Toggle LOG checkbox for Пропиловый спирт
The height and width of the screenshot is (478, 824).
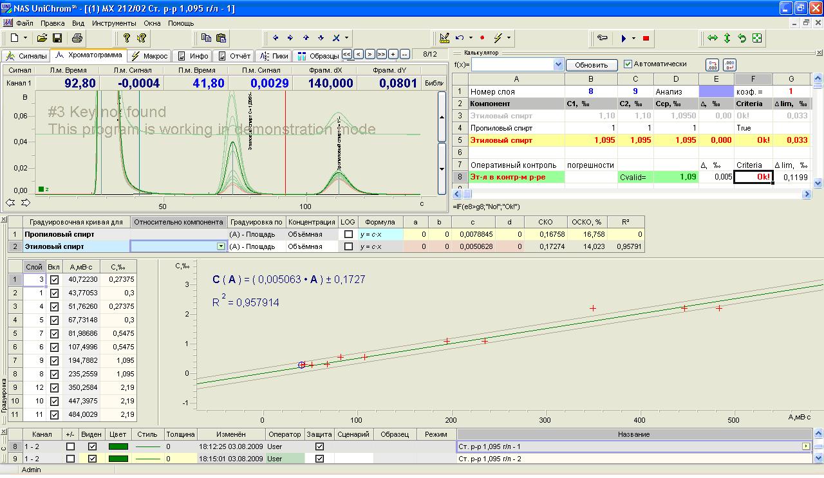[x=348, y=234]
